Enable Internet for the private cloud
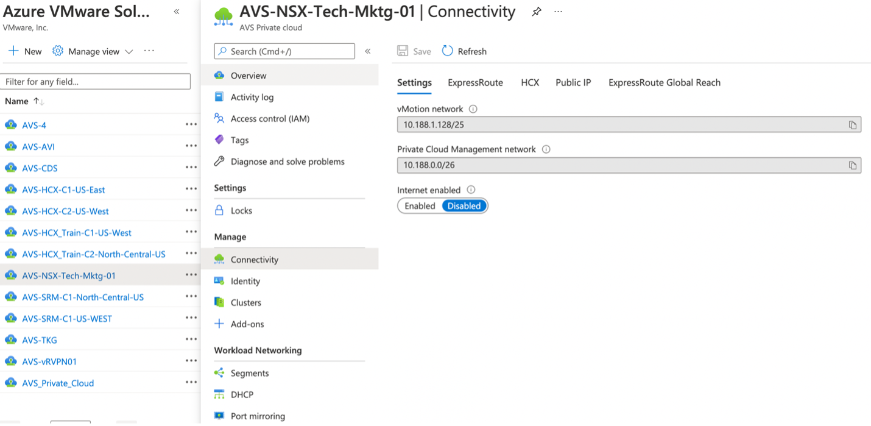871x426 pixels. click(x=419, y=205)
